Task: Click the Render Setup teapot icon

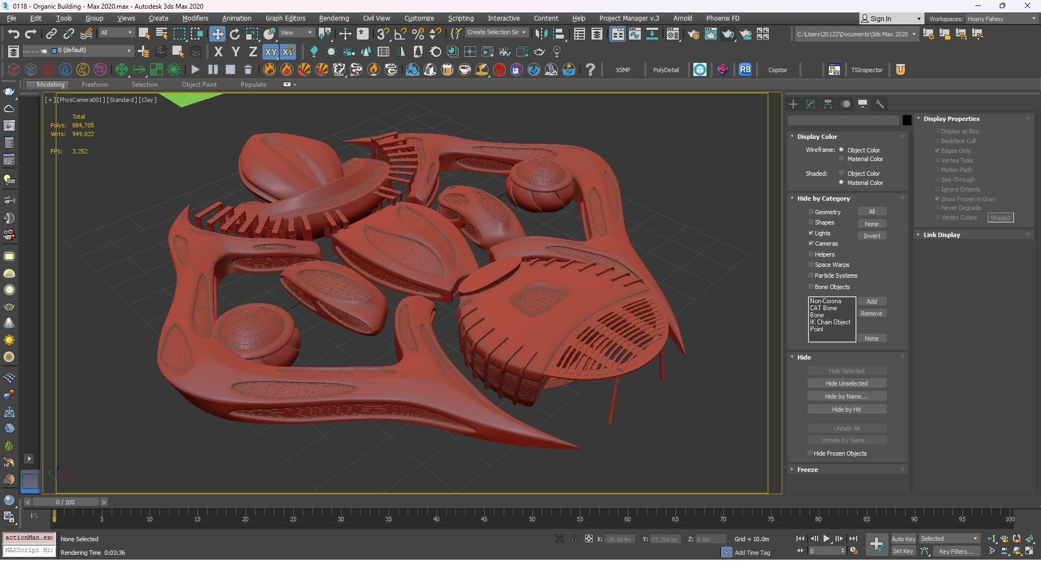Action: tap(693, 34)
